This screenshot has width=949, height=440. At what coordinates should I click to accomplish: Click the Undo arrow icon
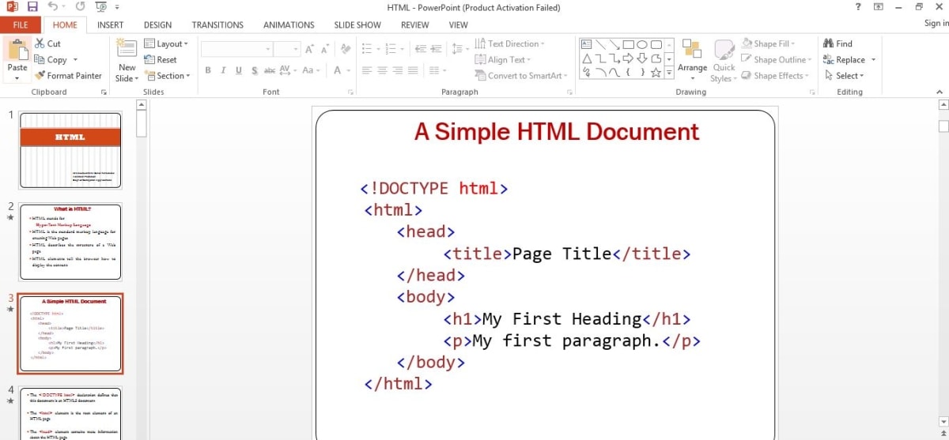pyautogui.click(x=53, y=7)
